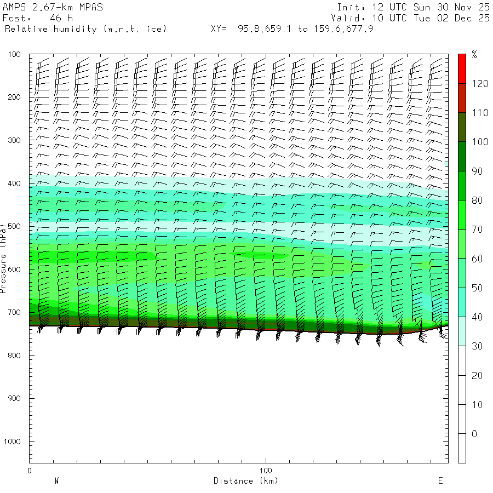This screenshot has width=493, height=493.
Task: Click the 'Valid: 10 UTC Tue 02 Dec 25' text
Action: pos(410,18)
